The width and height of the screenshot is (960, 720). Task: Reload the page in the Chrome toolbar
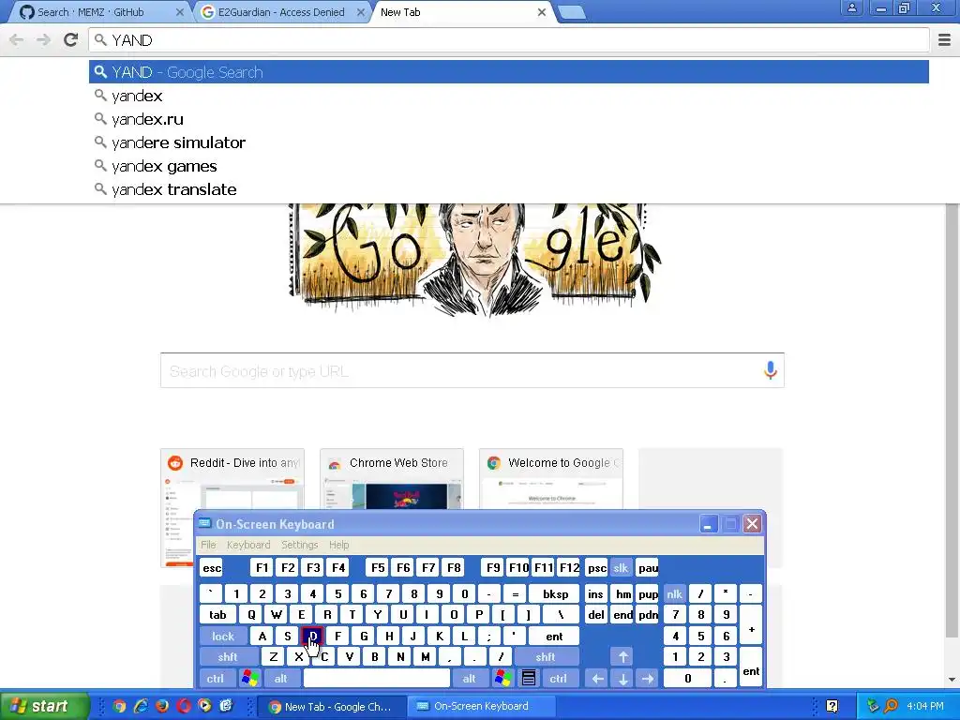pyautogui.click(x=71, y=39)
